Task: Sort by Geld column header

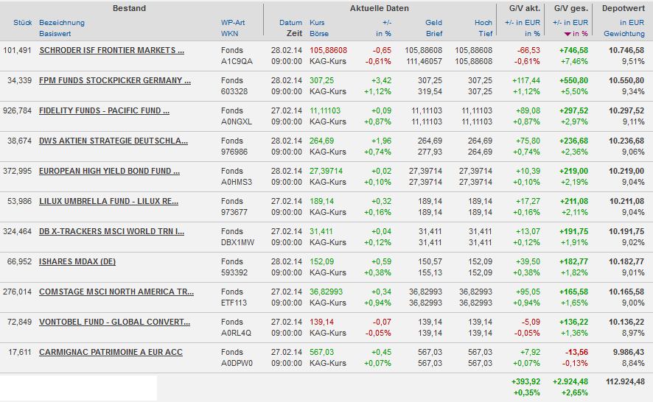Action: pyautogui.click(x=433, y=23)
